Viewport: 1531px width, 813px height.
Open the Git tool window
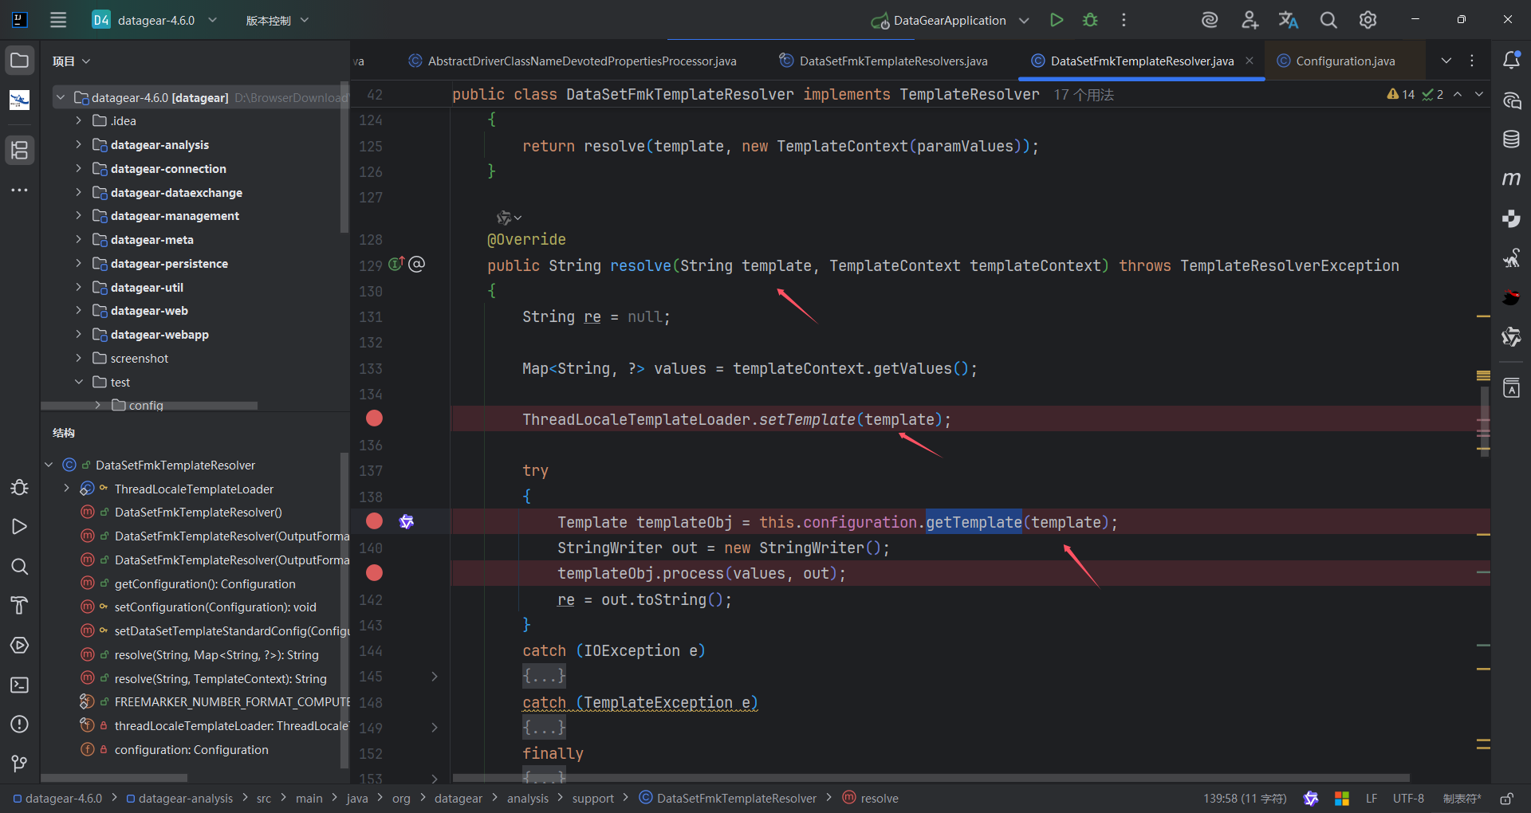click(x=20, y=764)
